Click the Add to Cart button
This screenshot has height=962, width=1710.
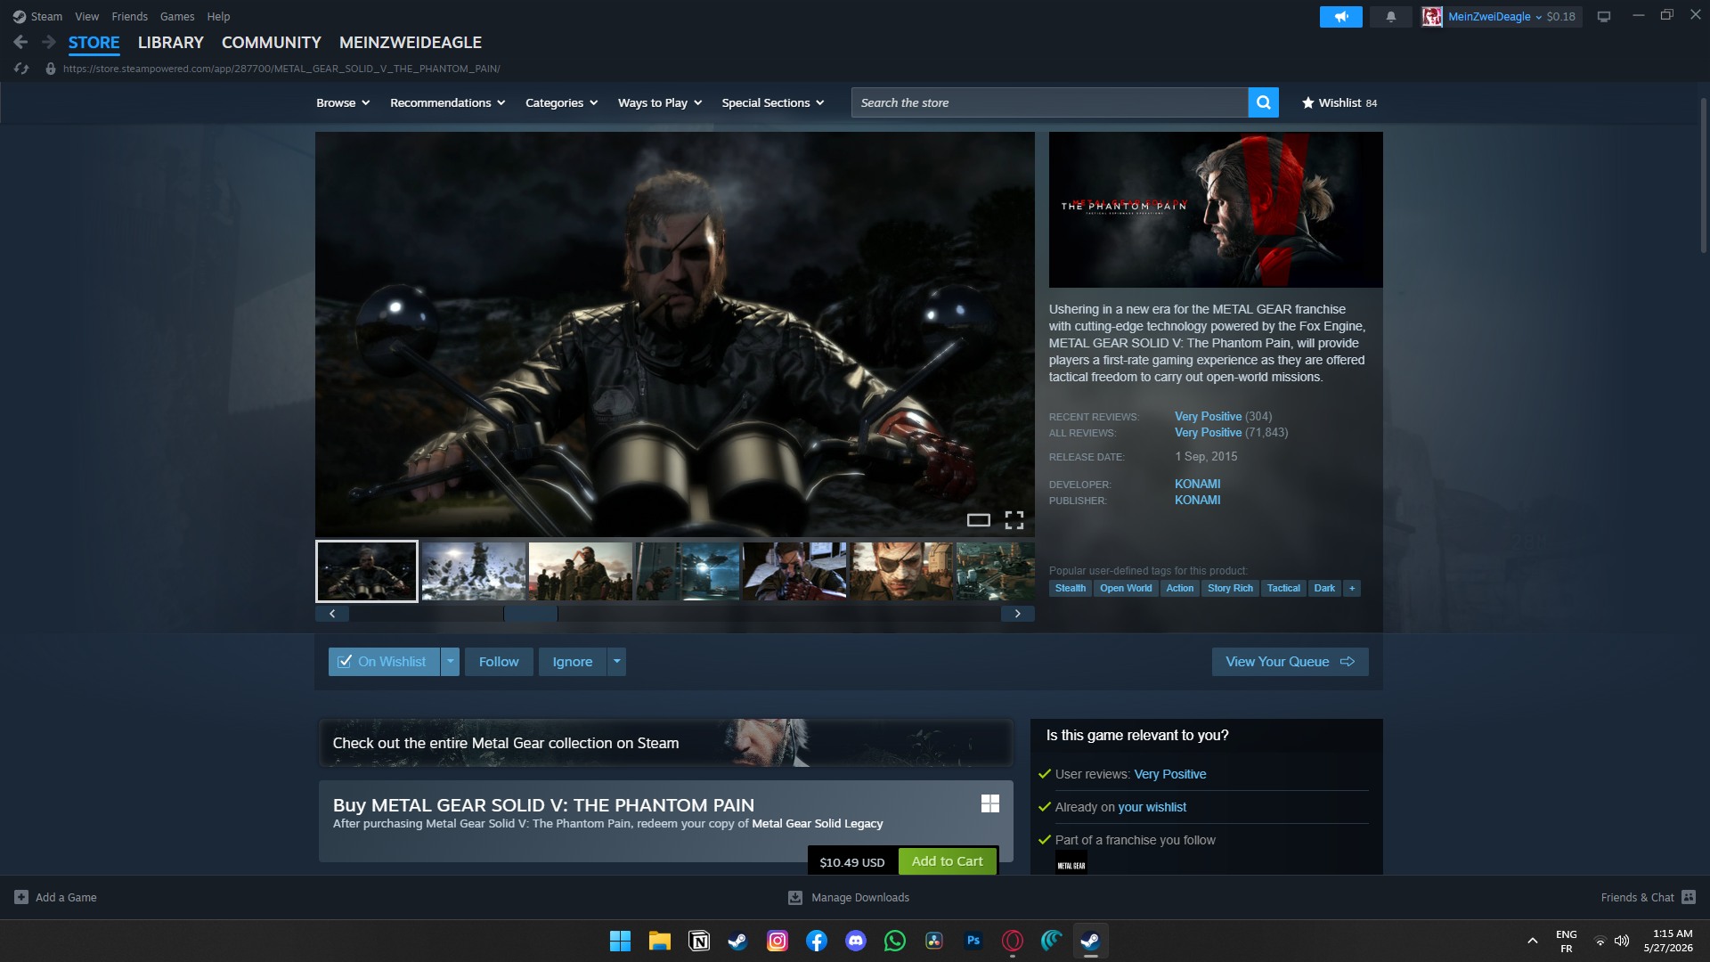pos(947,861)
